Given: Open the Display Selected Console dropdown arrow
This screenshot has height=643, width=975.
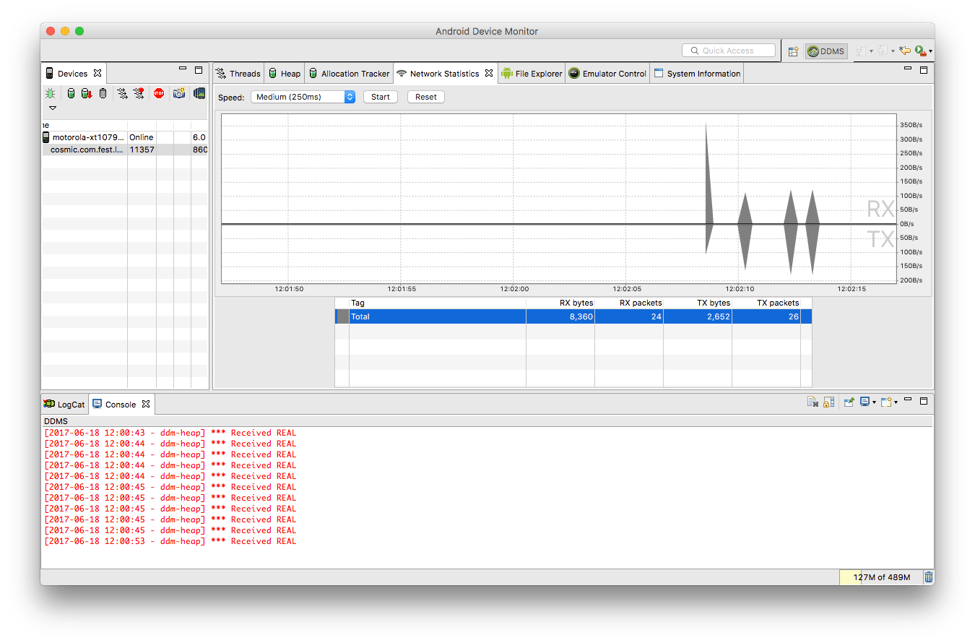Looking at the screenshot, I should point(874,403).
